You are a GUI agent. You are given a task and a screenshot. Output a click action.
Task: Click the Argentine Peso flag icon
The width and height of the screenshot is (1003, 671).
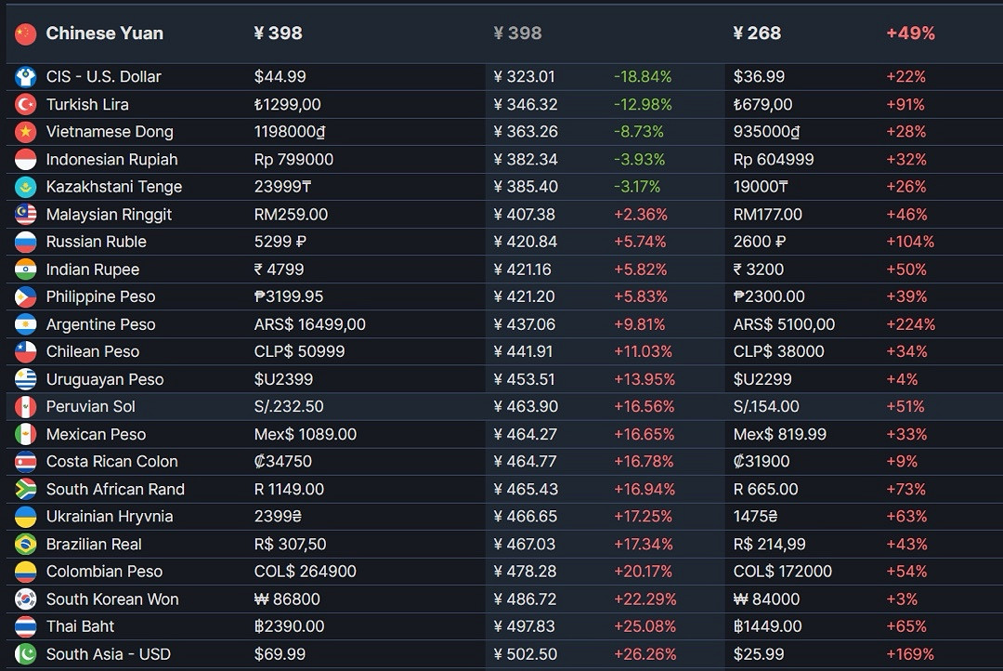[26, 324]
